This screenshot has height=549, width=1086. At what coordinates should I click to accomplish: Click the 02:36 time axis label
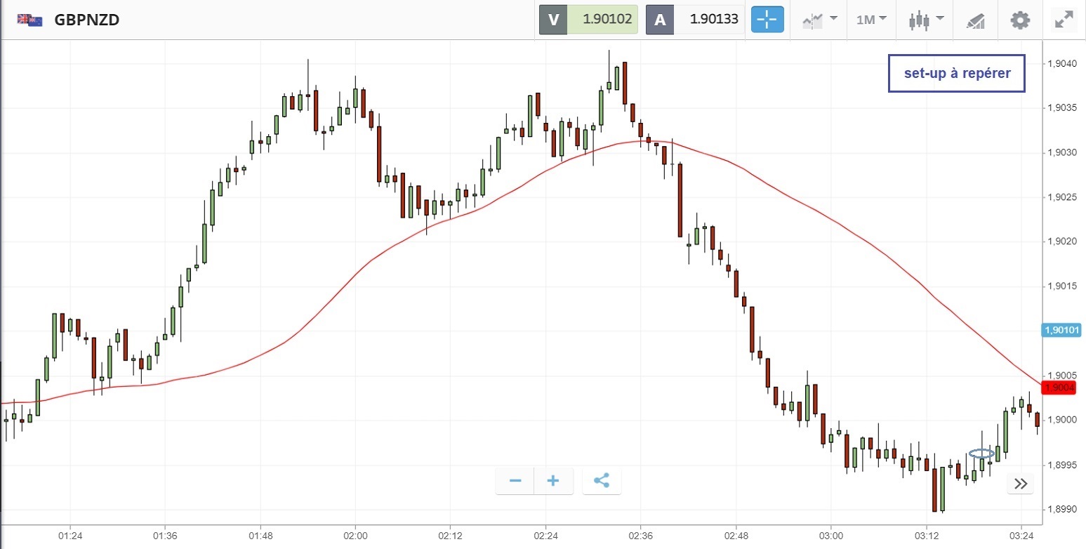(640, 536)
